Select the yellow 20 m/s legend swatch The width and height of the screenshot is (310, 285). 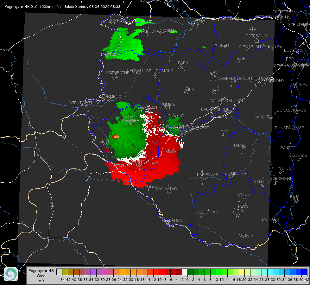242,272
